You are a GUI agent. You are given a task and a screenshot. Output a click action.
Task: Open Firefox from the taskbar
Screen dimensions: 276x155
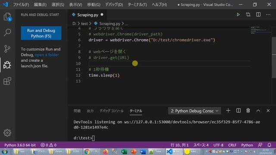105,152
